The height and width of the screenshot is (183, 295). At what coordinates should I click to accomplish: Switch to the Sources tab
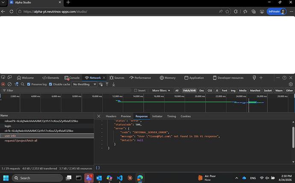(x=117, y=78)
